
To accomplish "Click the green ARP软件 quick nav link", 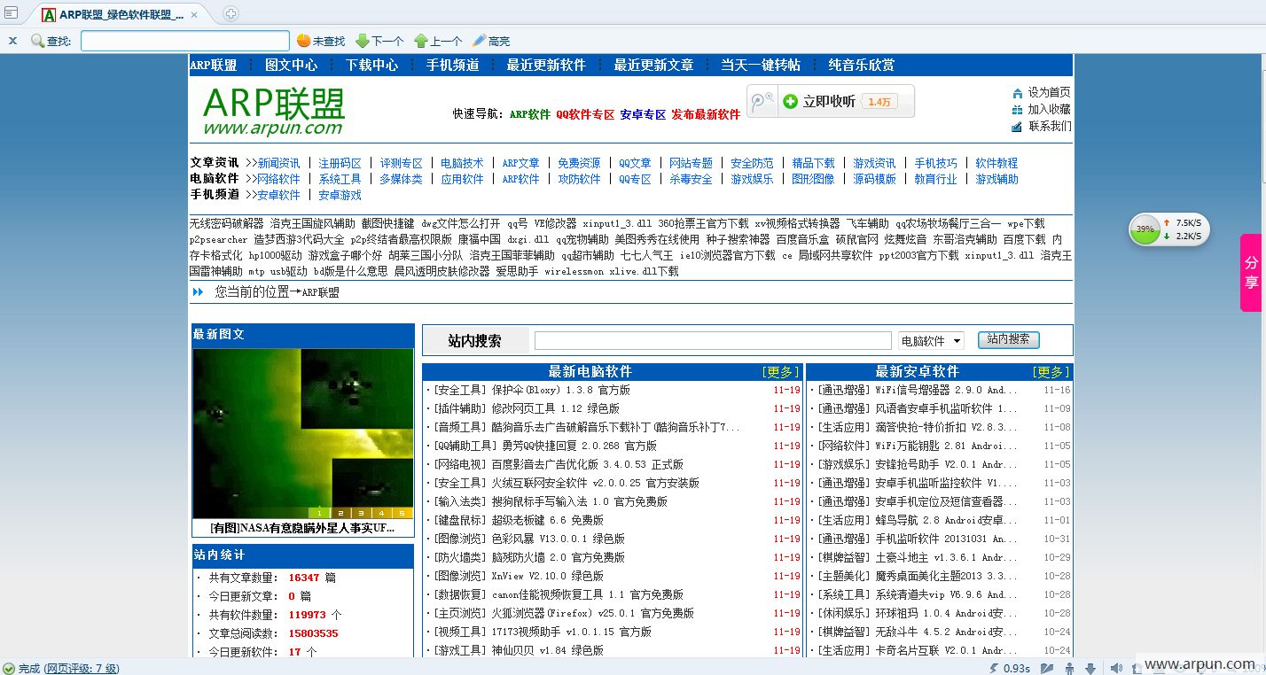I will [x=530, y=114].
